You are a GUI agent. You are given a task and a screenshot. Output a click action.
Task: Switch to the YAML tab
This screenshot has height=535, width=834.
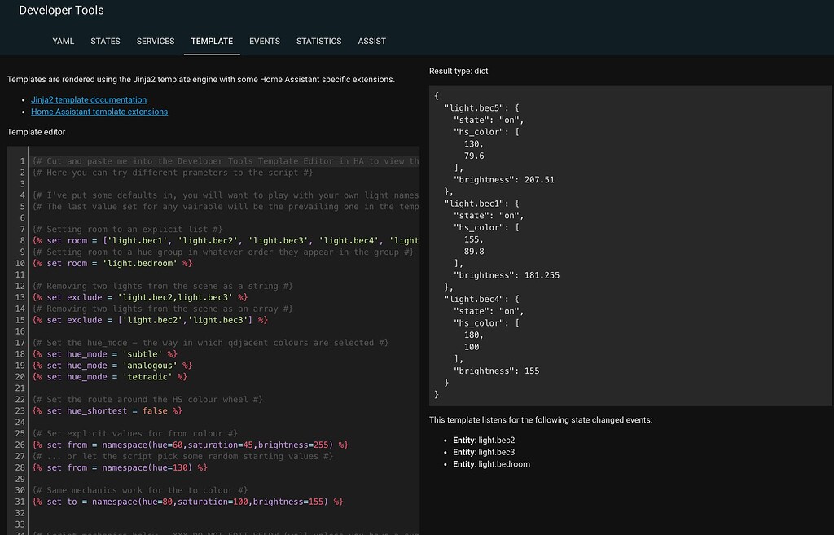63,41
